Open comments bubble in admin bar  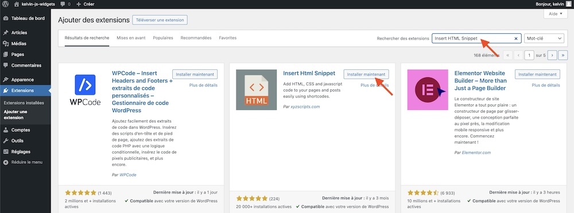tap(63, 5)
